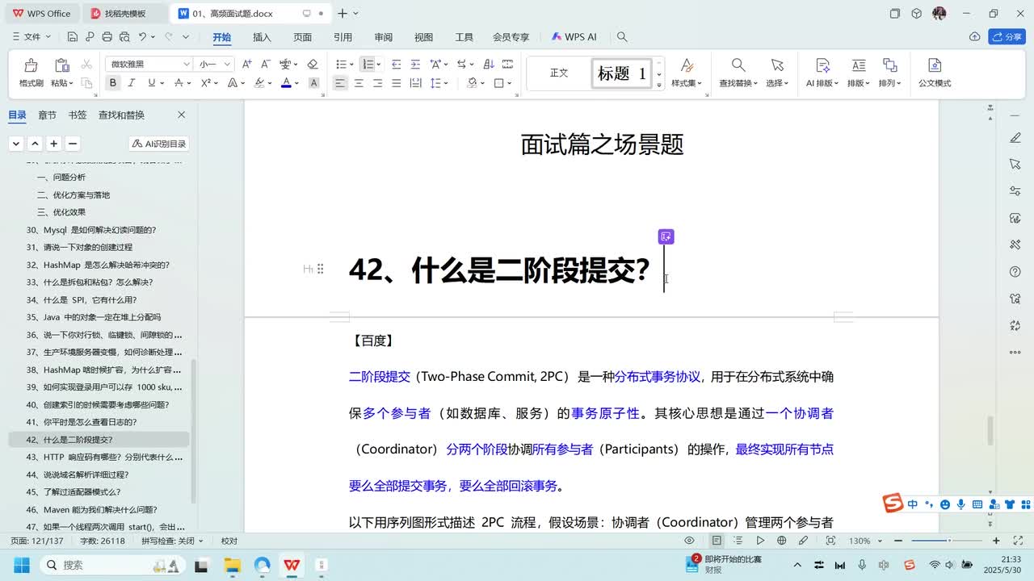Apply the 标题 1 heading style
This screenshot has height=581, width=1034.
pos(621,73)
